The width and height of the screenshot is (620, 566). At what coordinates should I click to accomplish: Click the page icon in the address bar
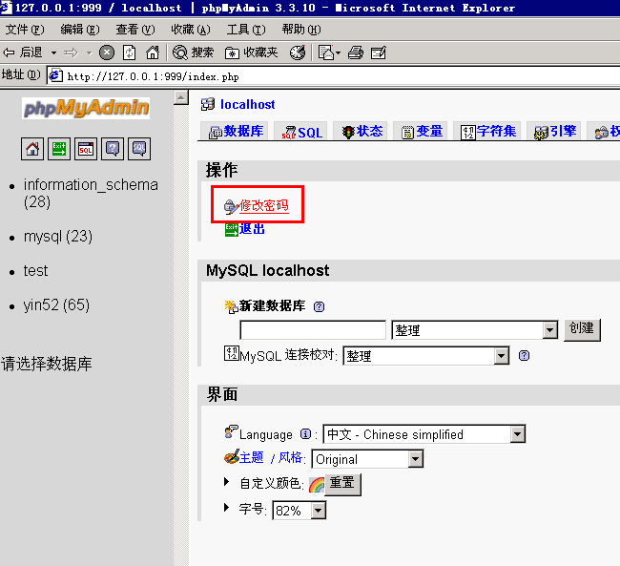tap(55, 75)
